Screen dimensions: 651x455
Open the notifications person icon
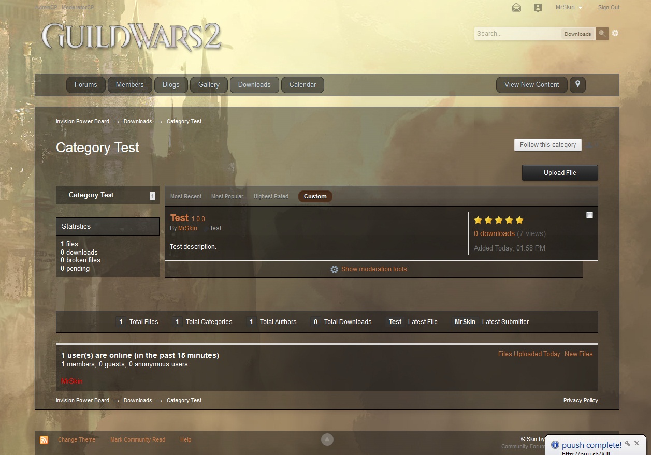538,8
